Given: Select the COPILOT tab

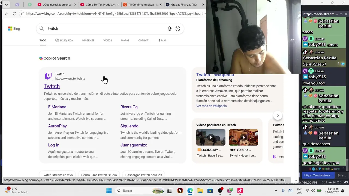Looking at the screenshot, I should [x=143, y=41].
